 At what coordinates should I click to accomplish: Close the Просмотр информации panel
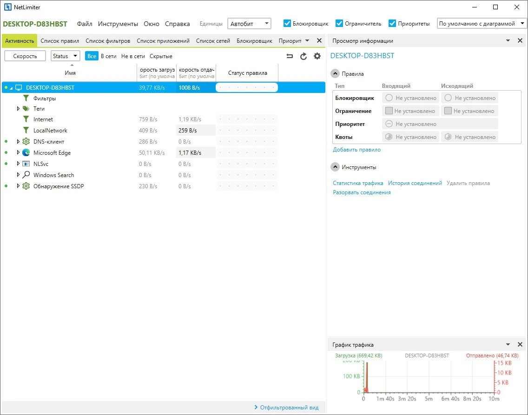(x=520, y=41)
